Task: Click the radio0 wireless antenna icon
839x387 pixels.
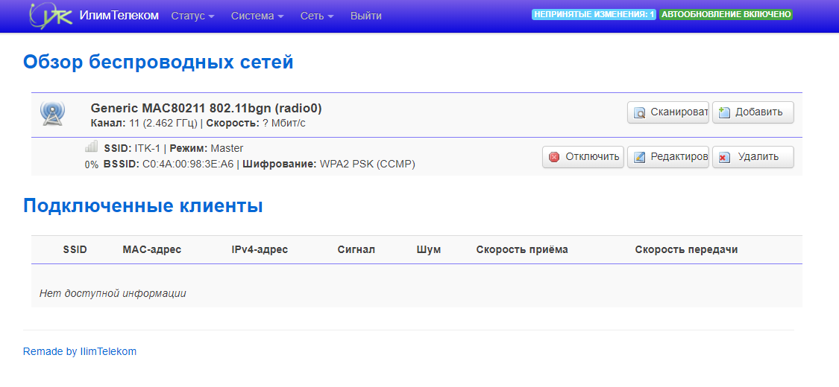Action: click(52, 113)
